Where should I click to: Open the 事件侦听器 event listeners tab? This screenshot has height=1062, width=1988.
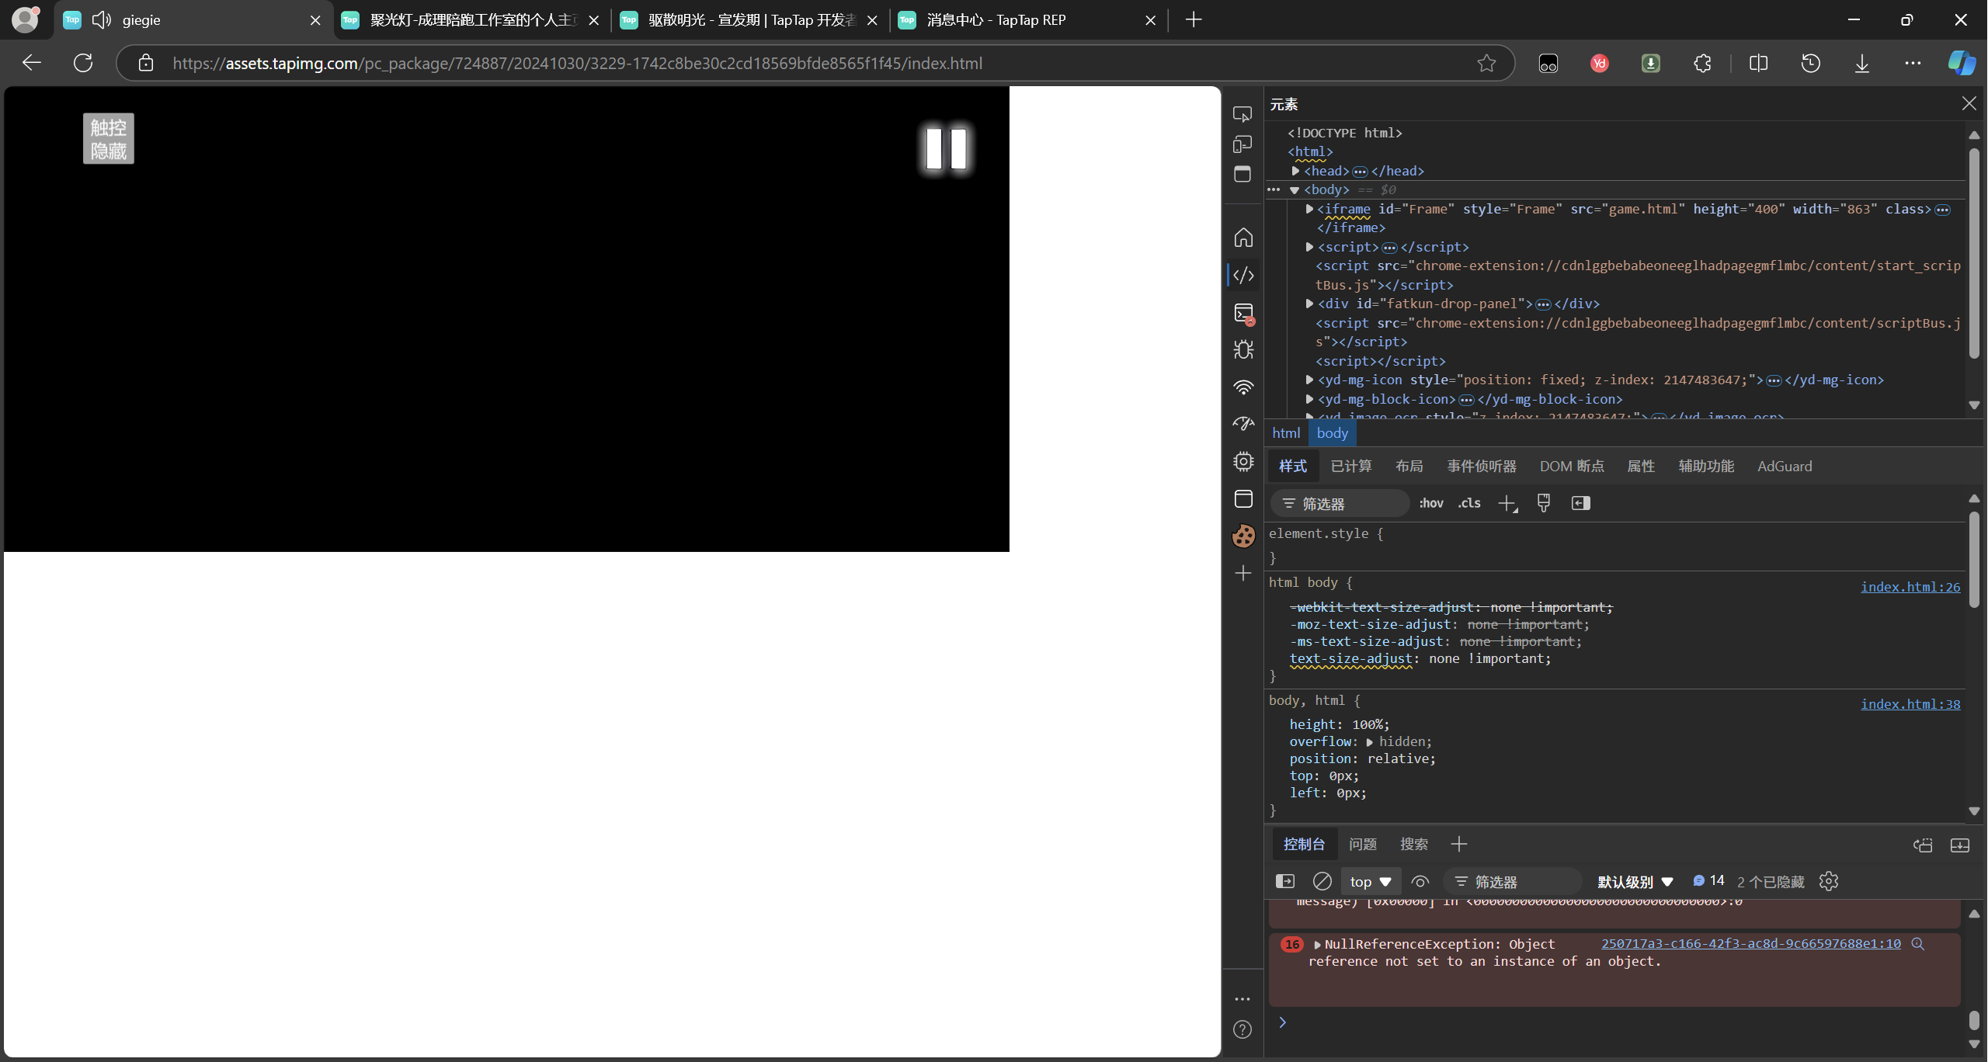1482,466
